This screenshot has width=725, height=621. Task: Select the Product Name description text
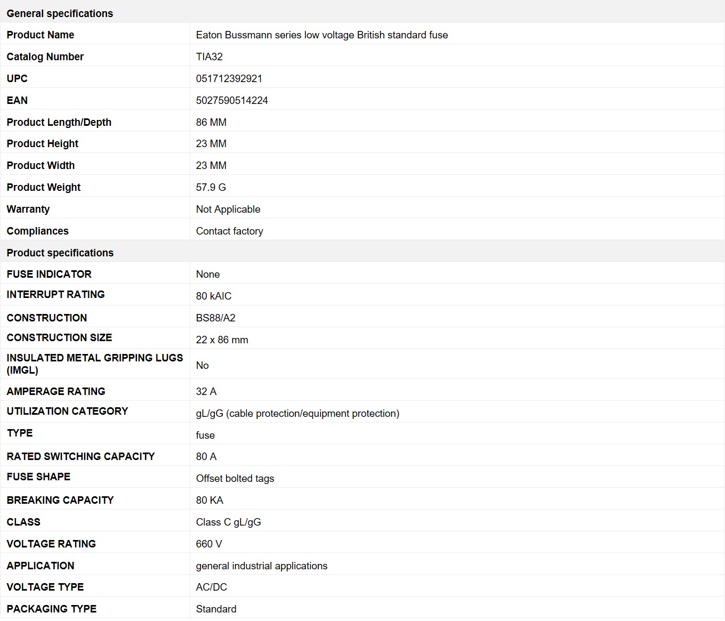(x=321, y=35)
